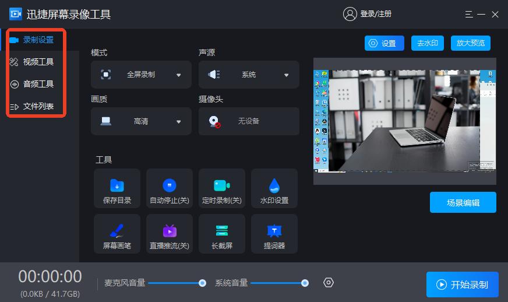Open 水印设置 watermark settings

click(274, 188)
